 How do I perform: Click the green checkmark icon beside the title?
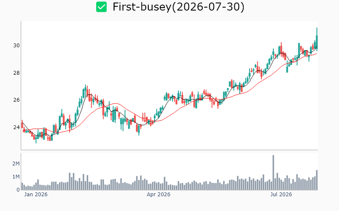click(101, 7)
